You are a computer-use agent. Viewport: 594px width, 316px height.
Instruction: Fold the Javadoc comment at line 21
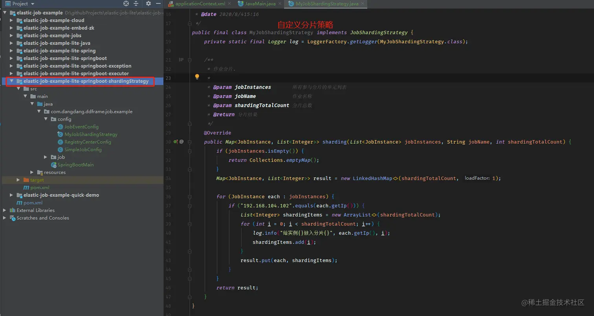click(x=189, y=60)
